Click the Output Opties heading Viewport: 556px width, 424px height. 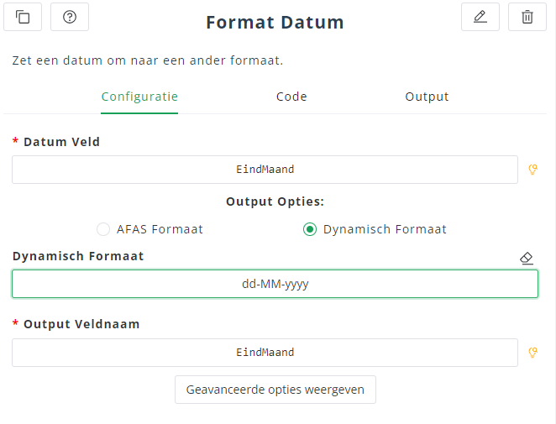coord(275,202)
